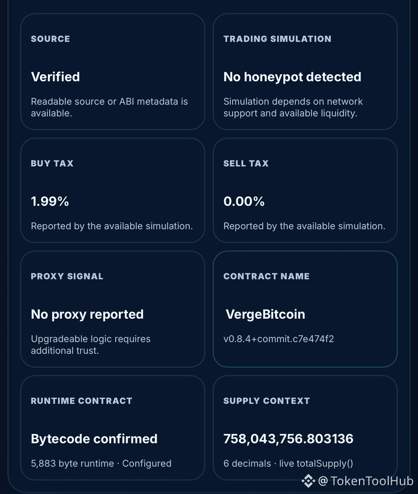The image size is (418, 494).
Task: Click the Trading Simulation card
Action: [305, 72]
